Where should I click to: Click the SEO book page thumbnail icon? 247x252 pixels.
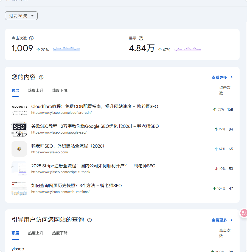pos(19,129)
